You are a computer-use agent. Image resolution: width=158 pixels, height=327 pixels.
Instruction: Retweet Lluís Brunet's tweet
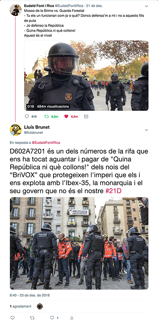click(x=32, y=317)
